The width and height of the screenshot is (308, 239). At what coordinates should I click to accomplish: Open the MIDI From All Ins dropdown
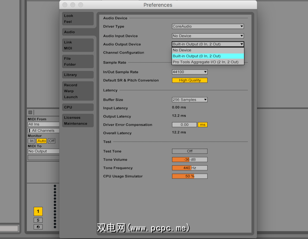(x=43, y=124)
